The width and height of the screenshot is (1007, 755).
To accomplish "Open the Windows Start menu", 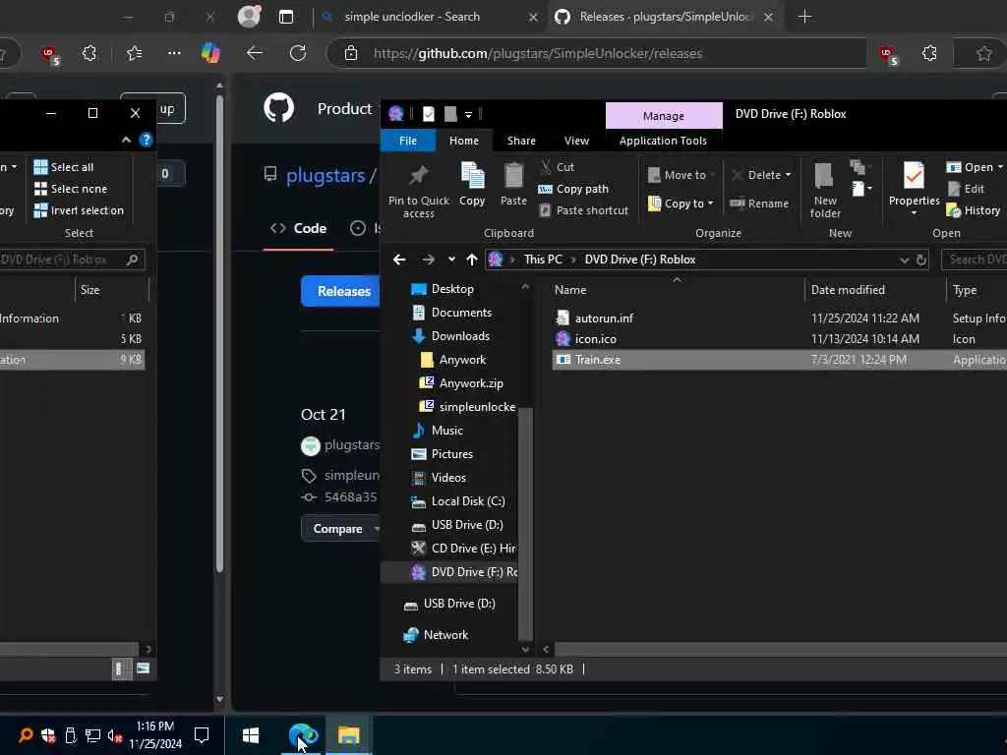I will 251,735.
